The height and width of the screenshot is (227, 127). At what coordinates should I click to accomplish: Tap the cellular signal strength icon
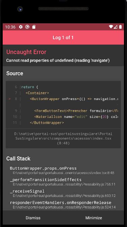(116, 27)
